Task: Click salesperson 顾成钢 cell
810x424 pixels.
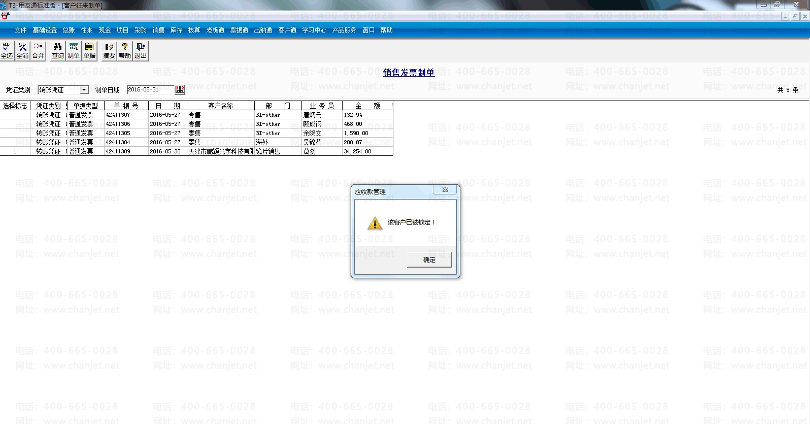Action: (x=322, y=124)
